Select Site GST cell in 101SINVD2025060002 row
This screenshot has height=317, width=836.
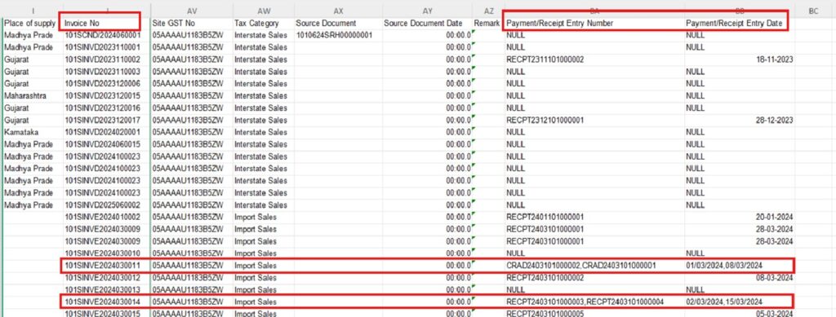[192, 205]
